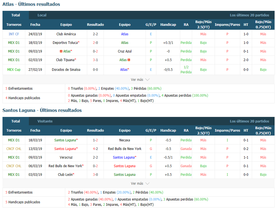The width and height of the screenshot is (276, 208).
Task: Click the +0.5/1 handicap value in Toluca row
Action: point(168,43)
